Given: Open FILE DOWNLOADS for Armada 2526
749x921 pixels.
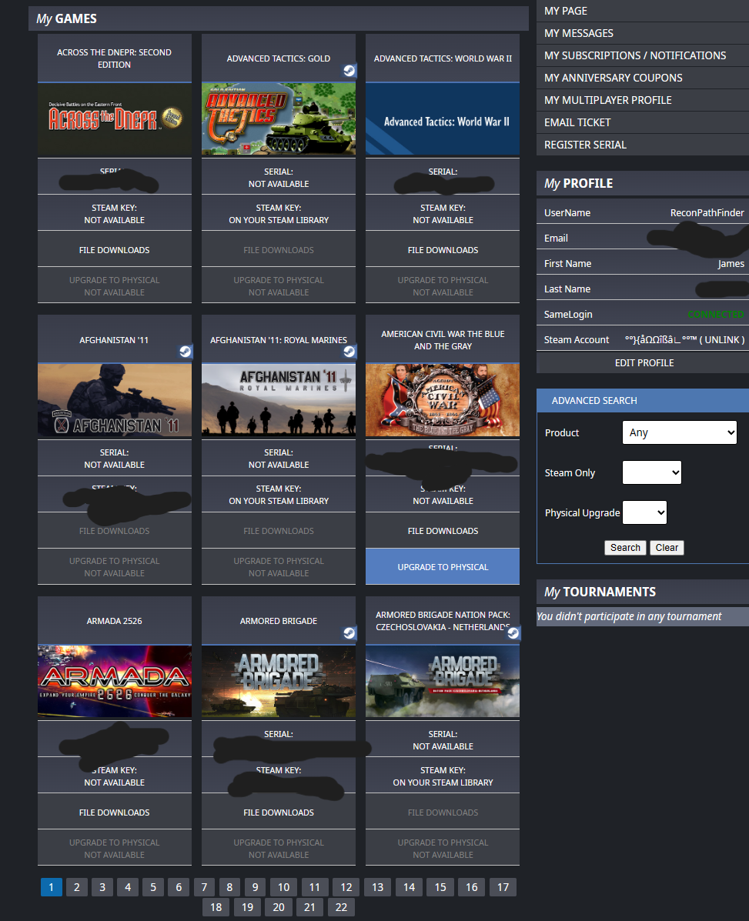Looking at the screenshot, I should tap(115, 813).
